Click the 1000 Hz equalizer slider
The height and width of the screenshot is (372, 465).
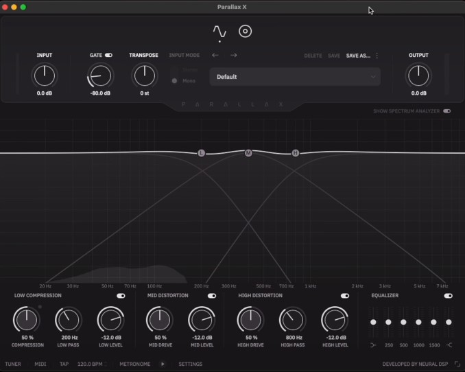pyautogui.click(x=418, y=322)
